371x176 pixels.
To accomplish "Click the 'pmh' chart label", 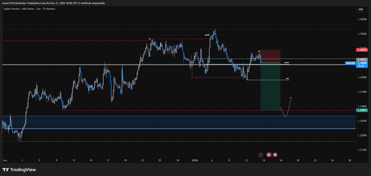I will coord(207,35).
